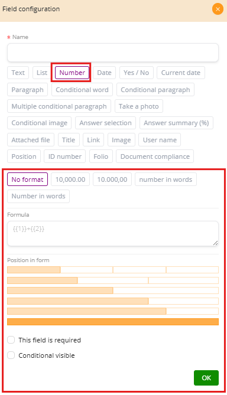Select the 'Document compliance' field type
227x395 pixels.
(x=155, y=156)
